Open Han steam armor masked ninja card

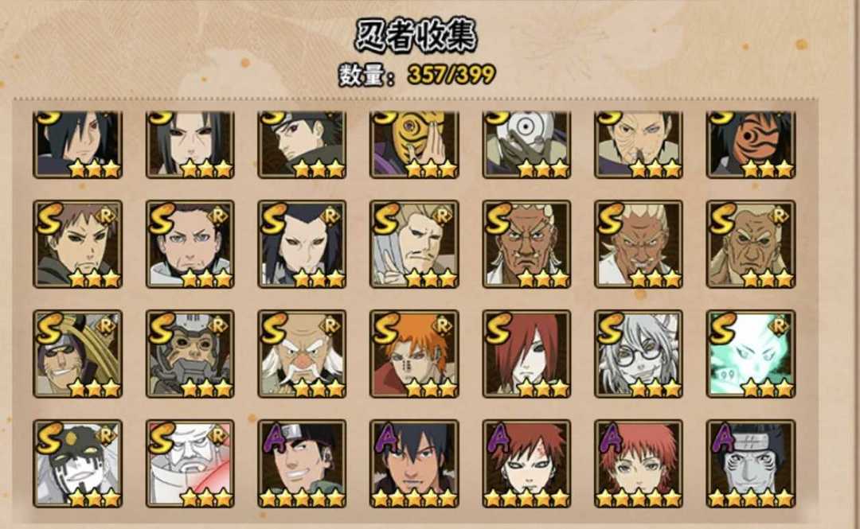pyautogui.click(x=190, y=353)
